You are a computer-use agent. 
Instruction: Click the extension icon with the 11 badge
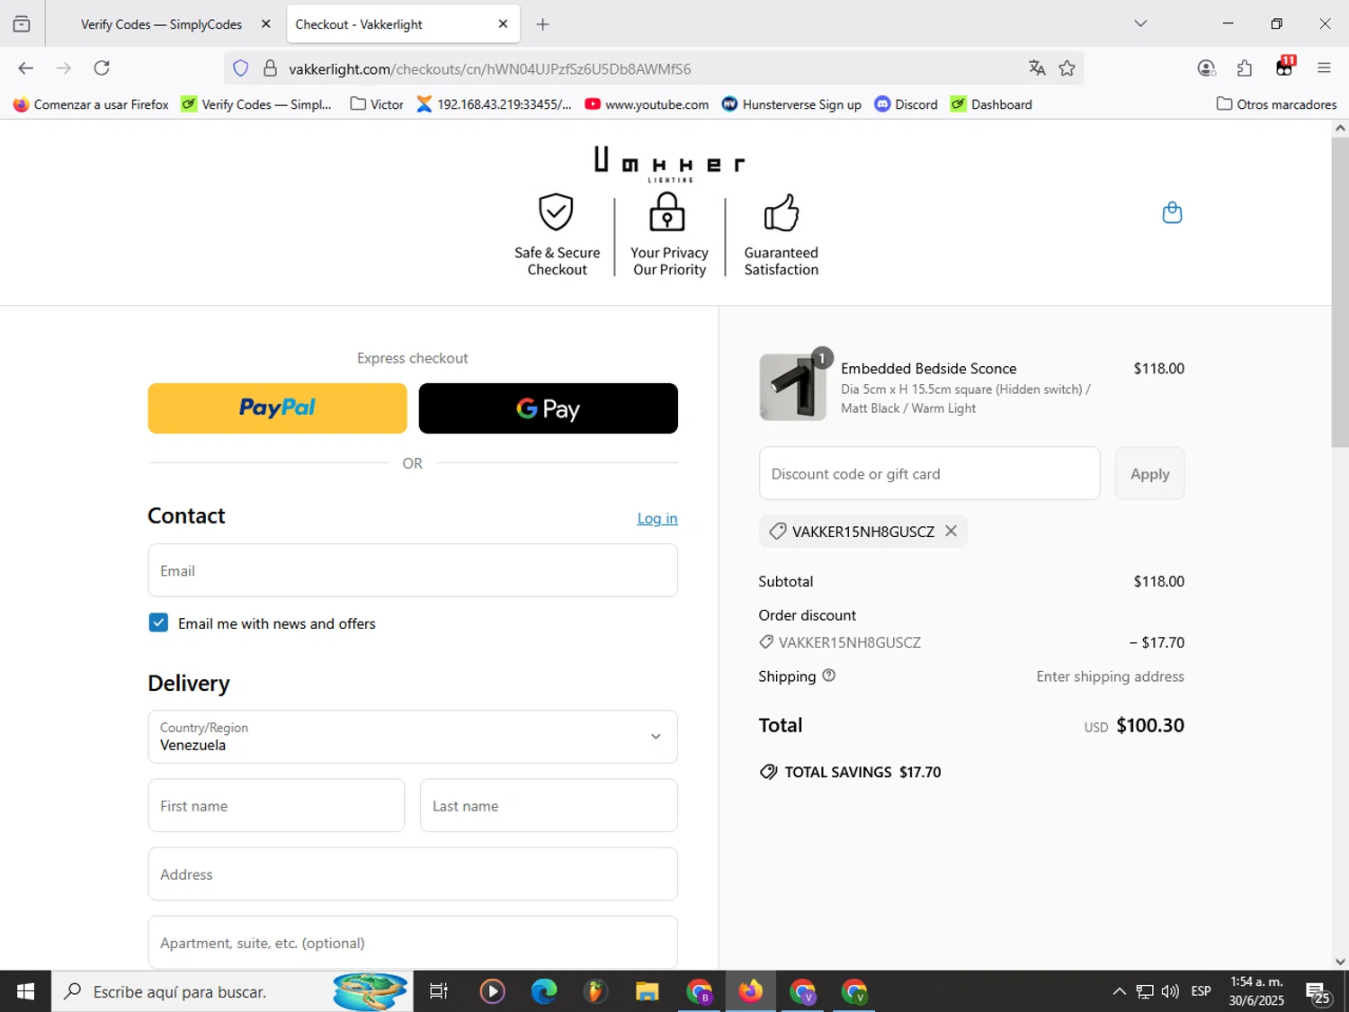pos(1285,67)
